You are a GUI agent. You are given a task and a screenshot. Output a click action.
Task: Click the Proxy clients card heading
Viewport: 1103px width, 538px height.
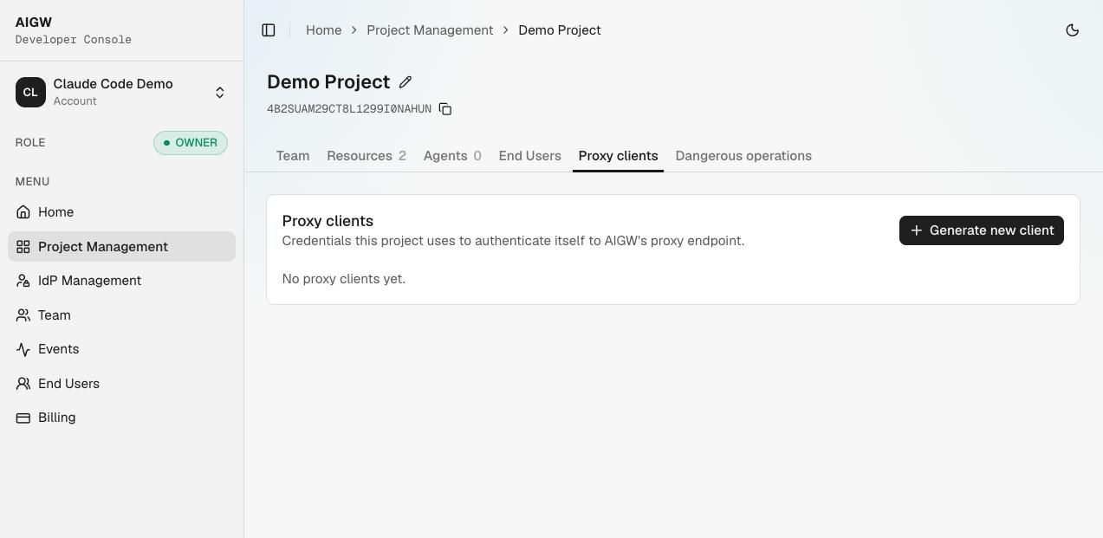click(x=328, y=221)
